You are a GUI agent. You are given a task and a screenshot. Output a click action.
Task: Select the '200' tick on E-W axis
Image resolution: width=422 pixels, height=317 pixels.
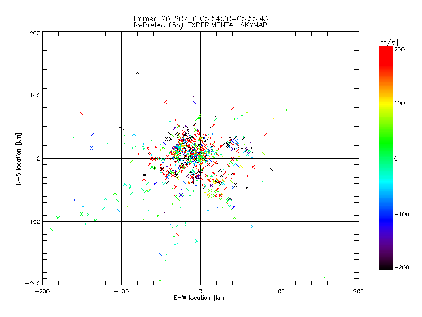click(x=359, y=291)
